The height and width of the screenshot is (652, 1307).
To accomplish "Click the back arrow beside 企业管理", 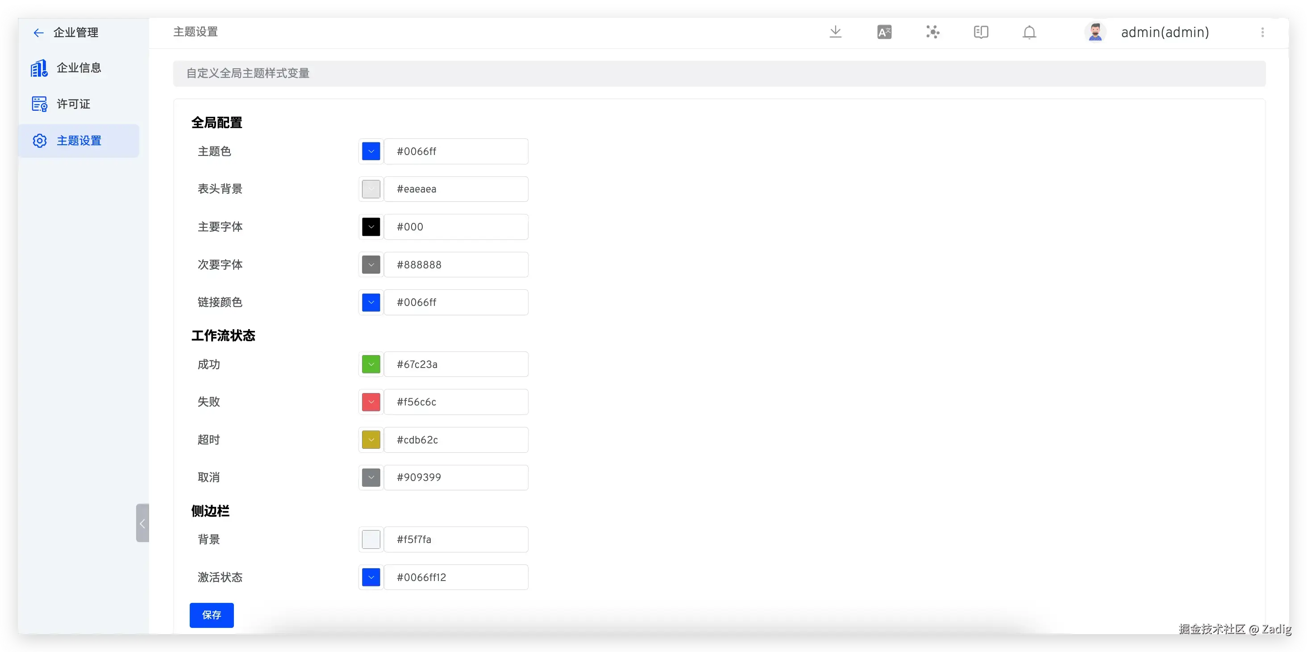I will click(38, 33).
